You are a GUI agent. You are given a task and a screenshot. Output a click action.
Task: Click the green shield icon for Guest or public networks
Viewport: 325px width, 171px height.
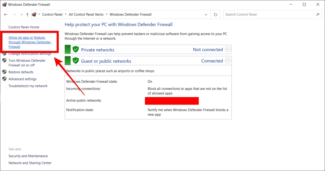pyautogui.click(x=76, y=60)
